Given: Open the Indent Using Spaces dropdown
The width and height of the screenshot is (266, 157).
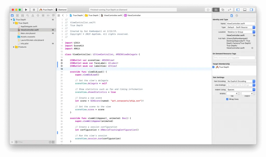Looking at the screenshot, I should tap(241, 89).
